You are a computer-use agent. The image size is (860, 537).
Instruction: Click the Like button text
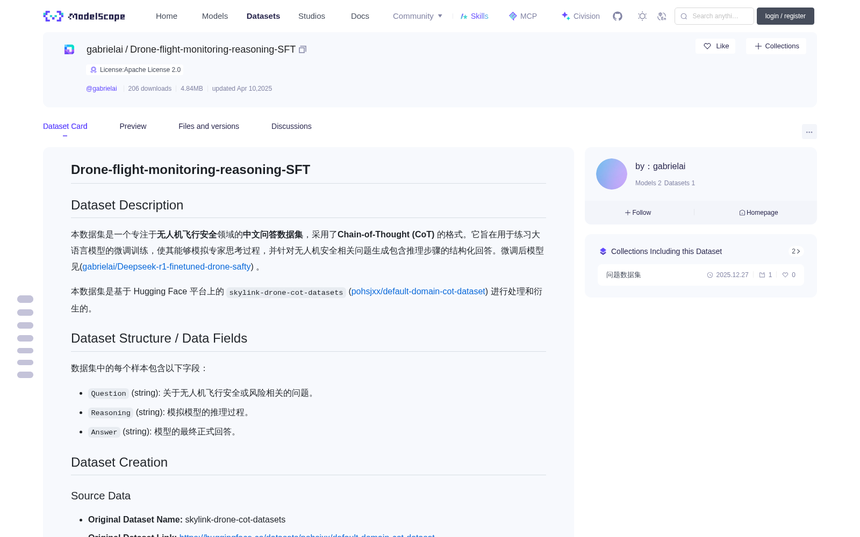click(x=722, y=46)
